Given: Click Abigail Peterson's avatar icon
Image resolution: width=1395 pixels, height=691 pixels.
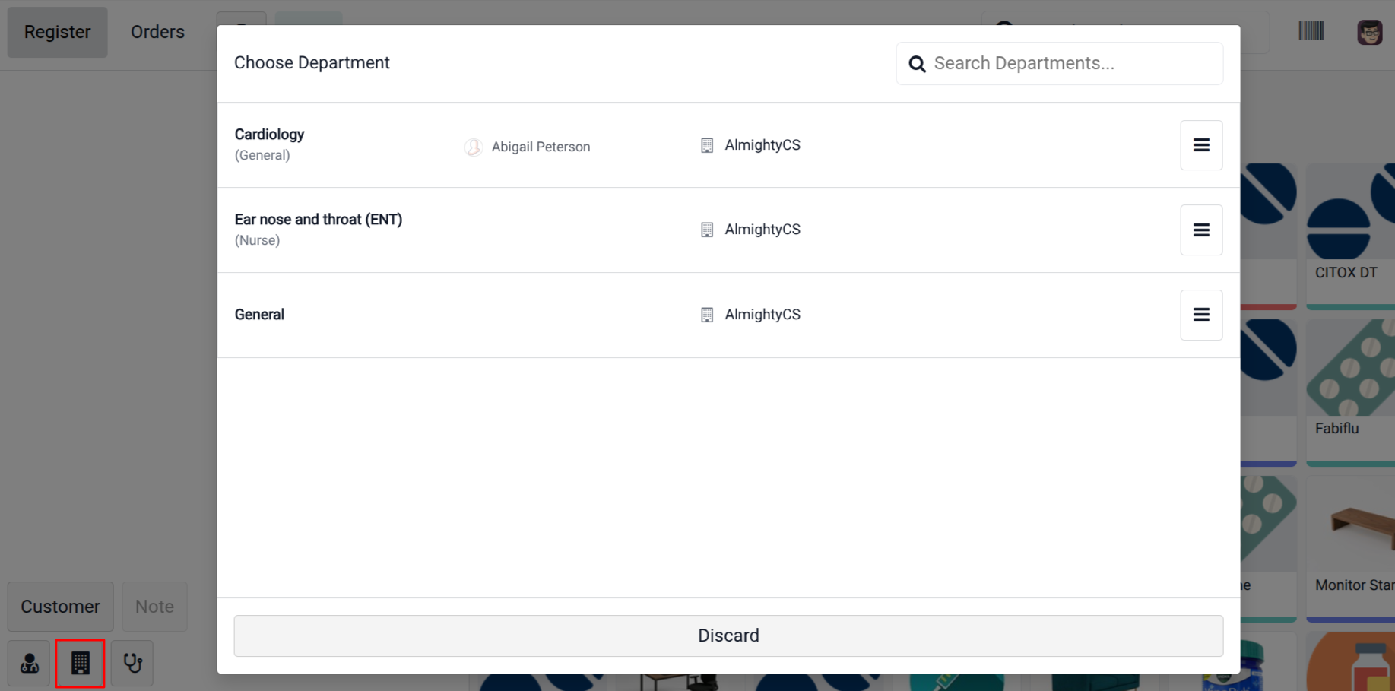Looking at the screenshot, I should tap(473, 147).
